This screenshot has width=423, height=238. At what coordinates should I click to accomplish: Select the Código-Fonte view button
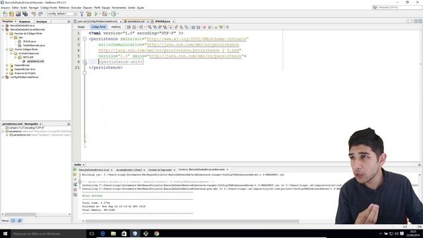click(x=98, y=27)
